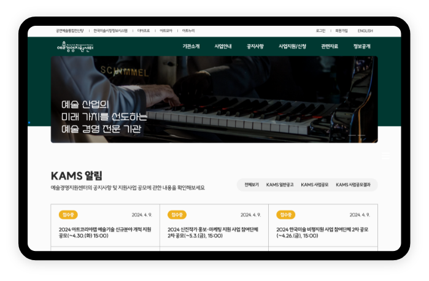Open the 2024 아트코리아랩 예술기술 신규분야 notice

point(105,233)
